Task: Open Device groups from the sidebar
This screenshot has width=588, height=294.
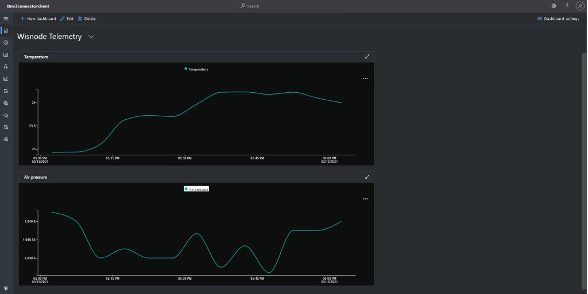Action: click(6, 54)
